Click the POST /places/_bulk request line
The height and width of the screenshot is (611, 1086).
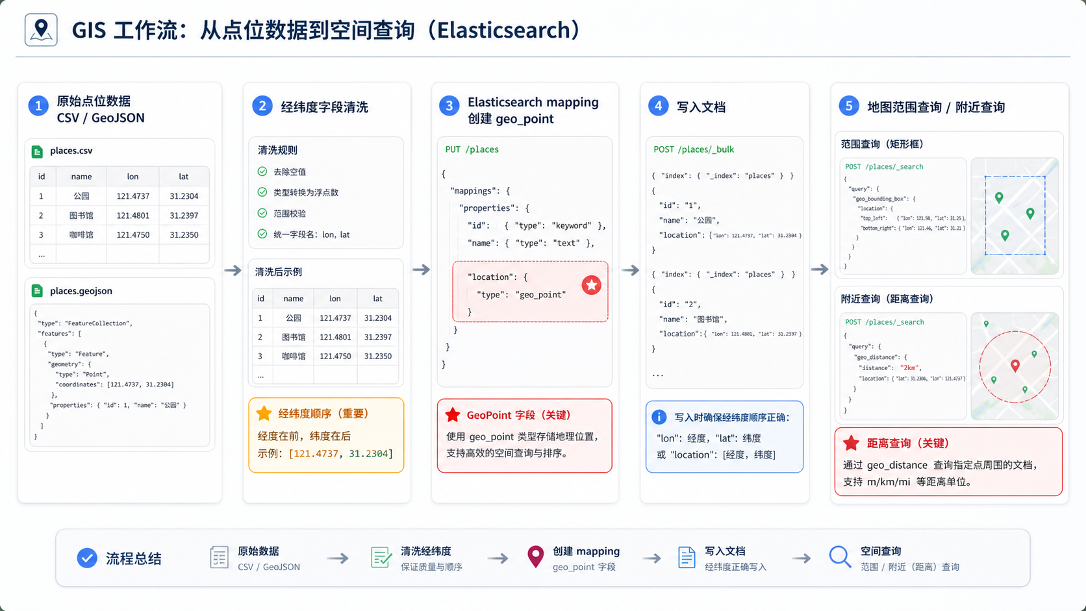pos(694,149)
